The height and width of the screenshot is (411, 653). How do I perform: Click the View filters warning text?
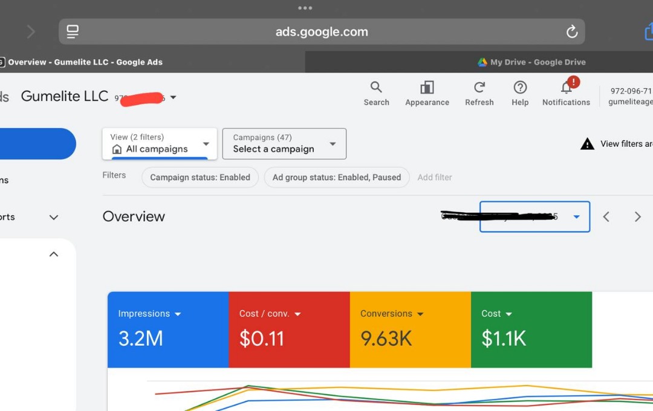point(626,144)
